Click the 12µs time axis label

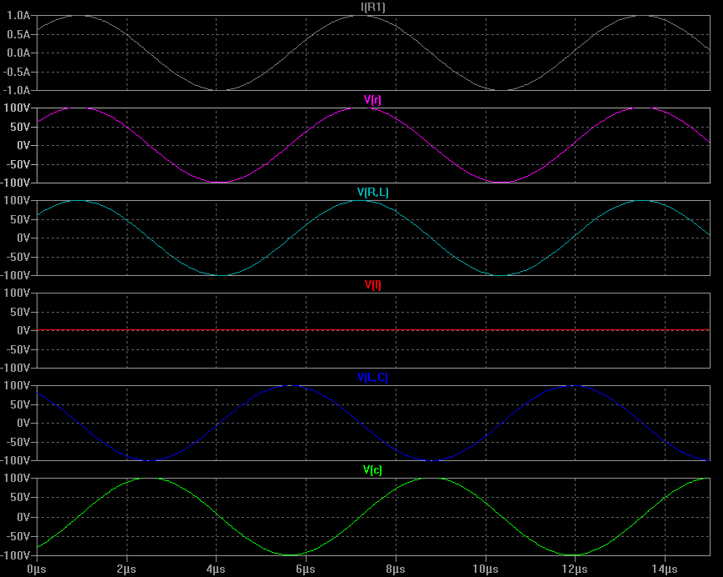[575, 569]
